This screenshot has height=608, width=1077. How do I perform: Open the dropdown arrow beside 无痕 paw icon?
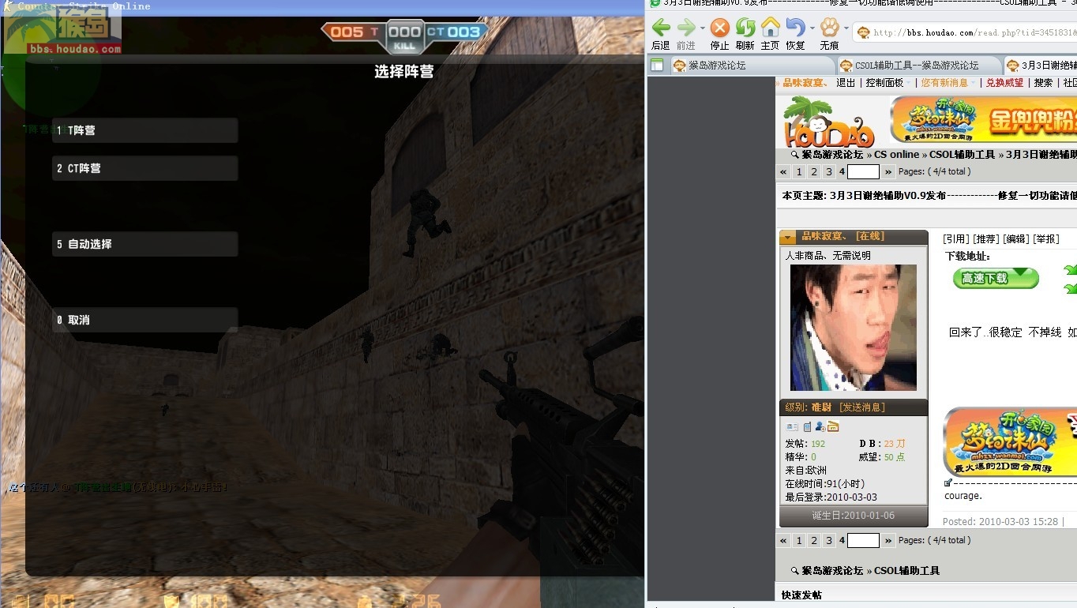click(x=846, y=28)
